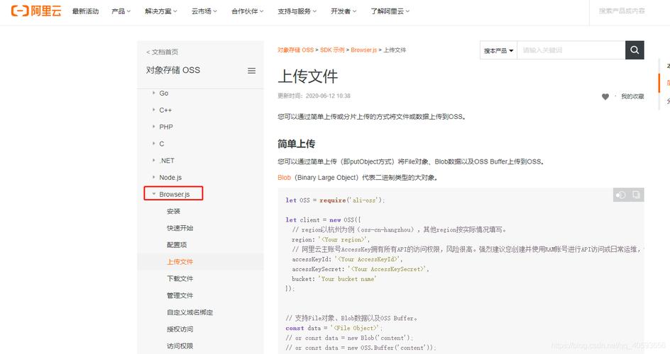Viewport: 670px width, 354px height.
Task: Expand the C++ tree item
Action: coord(162,110)
